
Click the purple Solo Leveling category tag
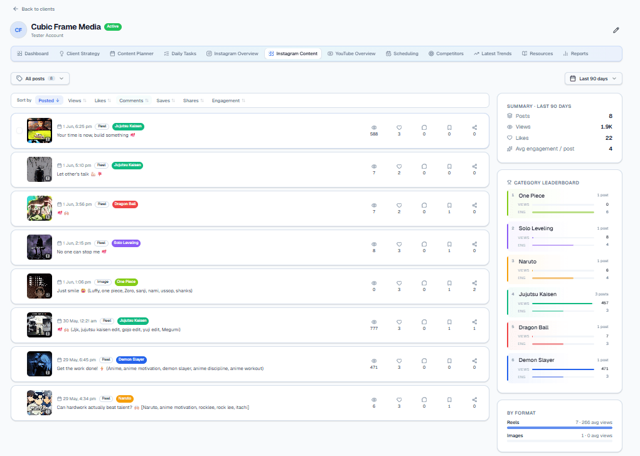pyautogui.click(x=126, y=243)
